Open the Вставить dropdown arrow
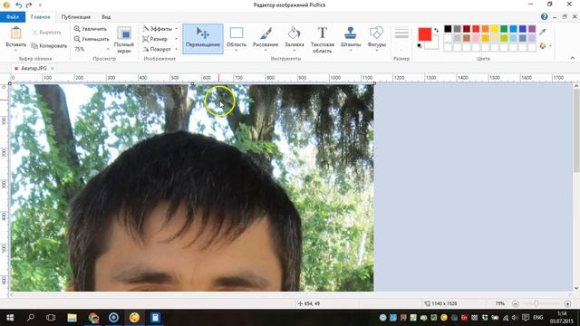 (16, 51)
